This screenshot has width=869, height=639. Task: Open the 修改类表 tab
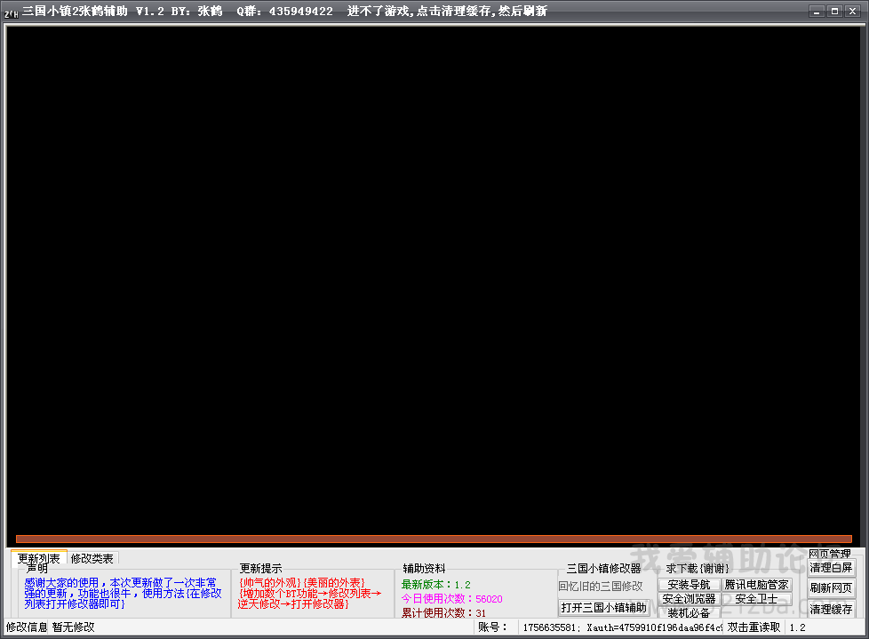[x=92, y=558]
